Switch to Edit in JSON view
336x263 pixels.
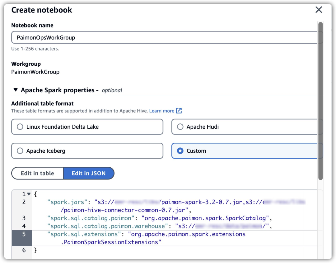pos(88,173)
